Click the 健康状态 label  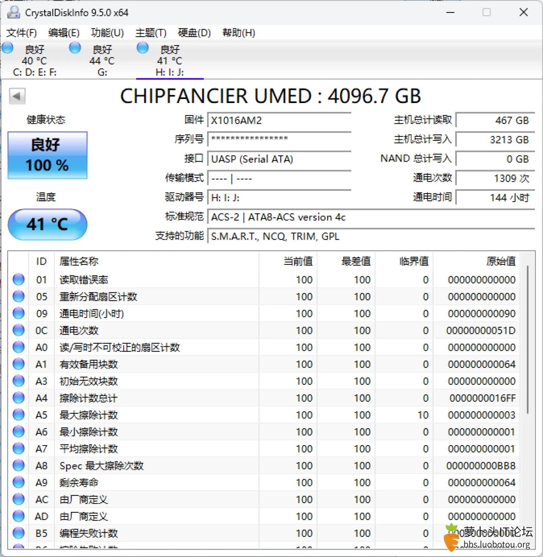[x=46, y=120]
